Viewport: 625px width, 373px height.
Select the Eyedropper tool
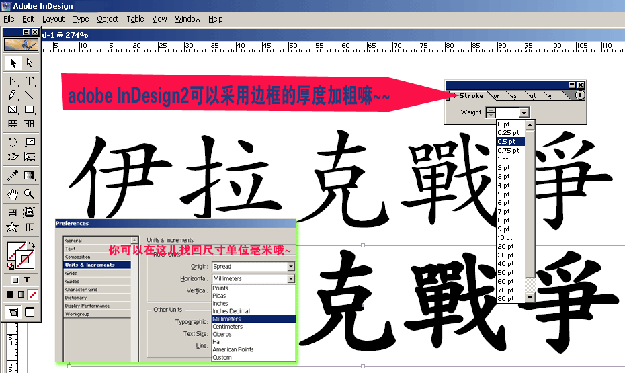tap(13, 175)
